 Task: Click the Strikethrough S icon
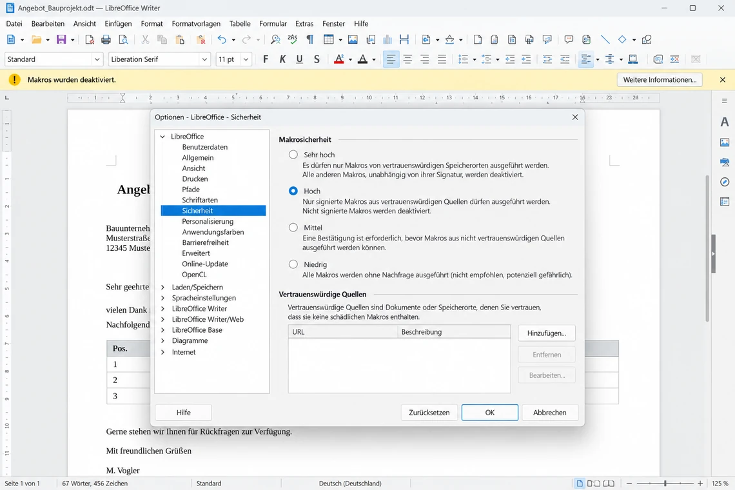point(317,59)
